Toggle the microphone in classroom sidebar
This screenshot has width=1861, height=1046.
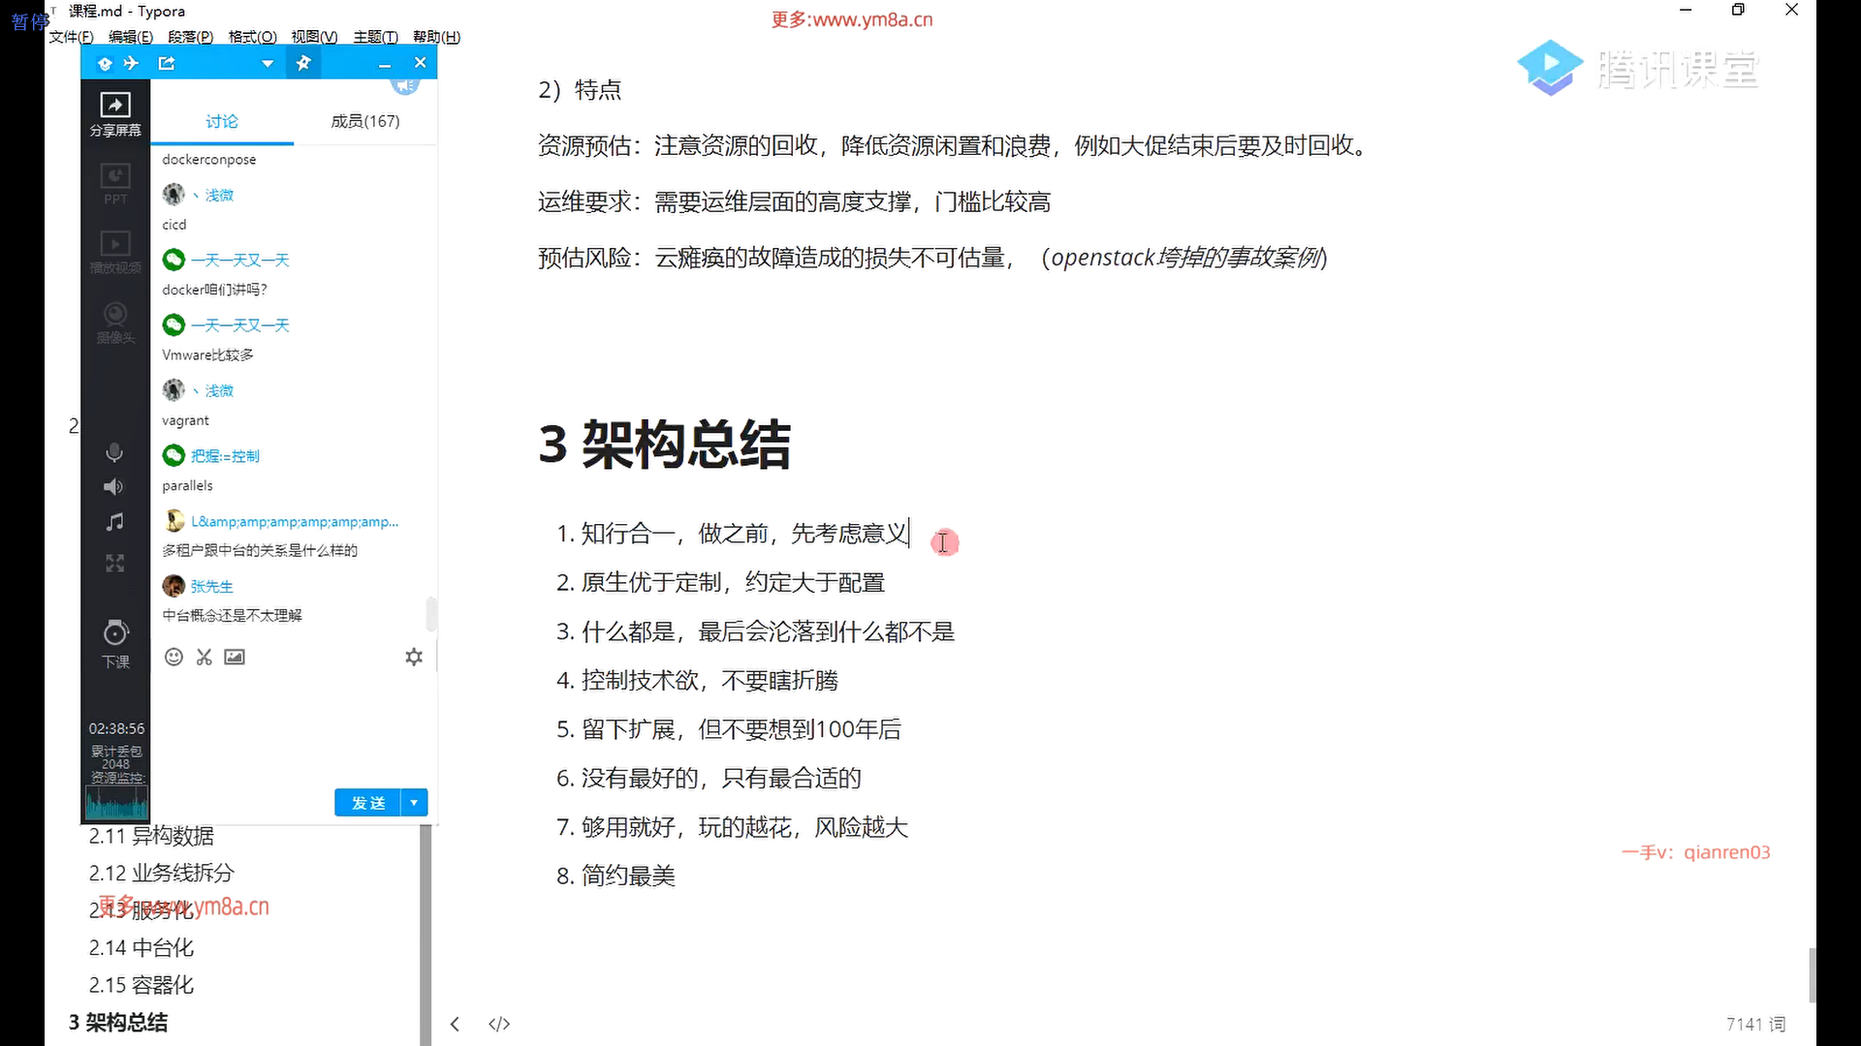[x=114, y=452]
